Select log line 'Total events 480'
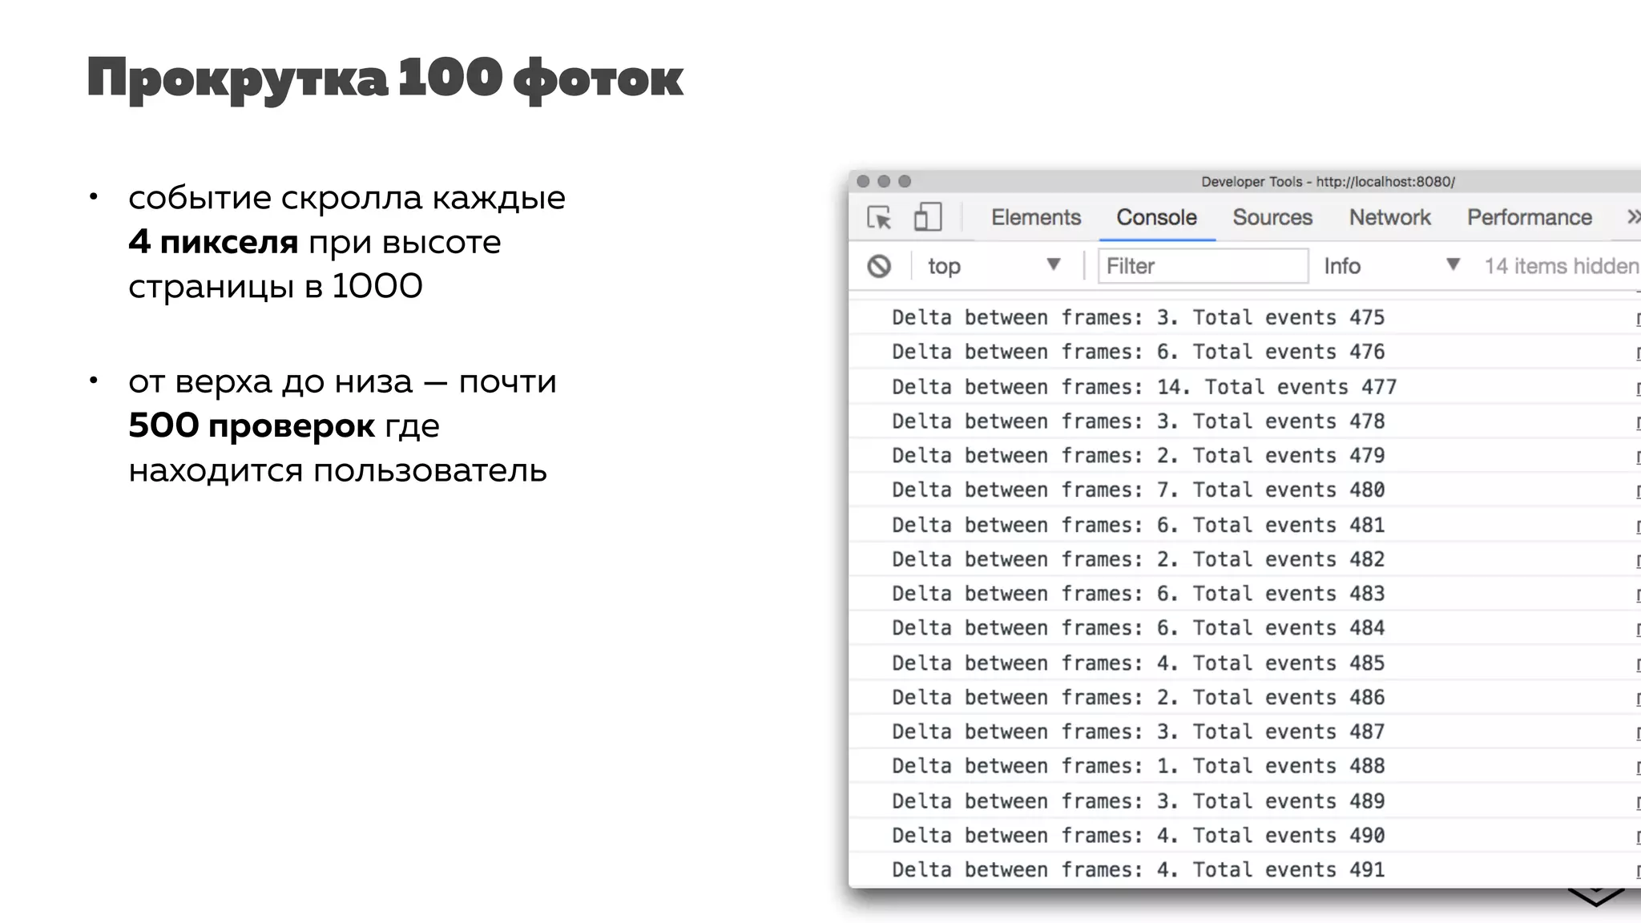 1244,490
